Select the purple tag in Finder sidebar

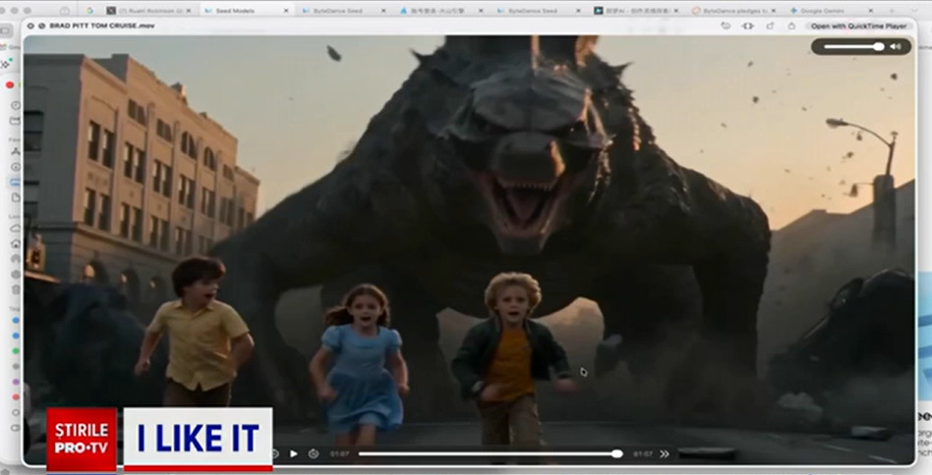click(16, 381)
